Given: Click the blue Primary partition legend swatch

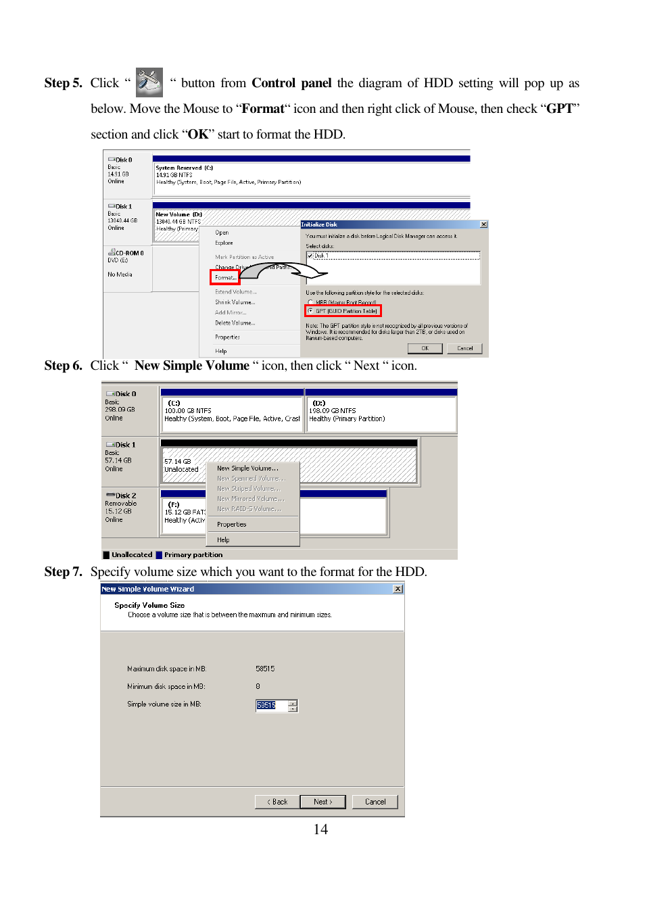Looking at the screenshot, I should tap(159, 555).
